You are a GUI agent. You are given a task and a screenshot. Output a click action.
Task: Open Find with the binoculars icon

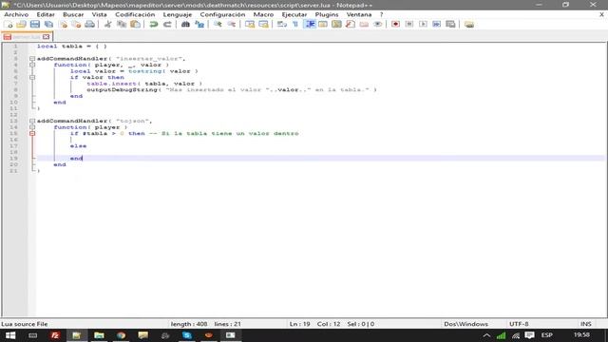click(186, 25)
